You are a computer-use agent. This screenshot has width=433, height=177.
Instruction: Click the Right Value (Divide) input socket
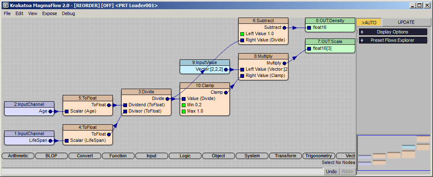pyautogui.click(x=242, y=40)
